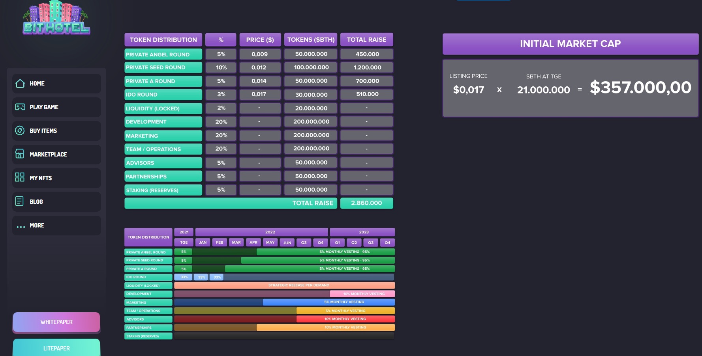The height and width of the screenshot is (356, 702).
Task: Expand the More menu
Action: pos(56,226)
